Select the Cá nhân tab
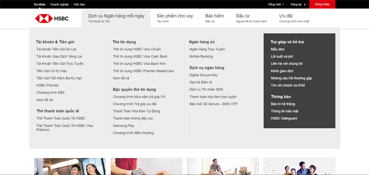 40,5
